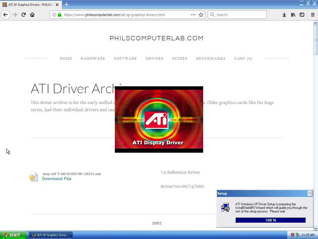
Task: Go back with the browser back arrow
Action: click(6, 15)
